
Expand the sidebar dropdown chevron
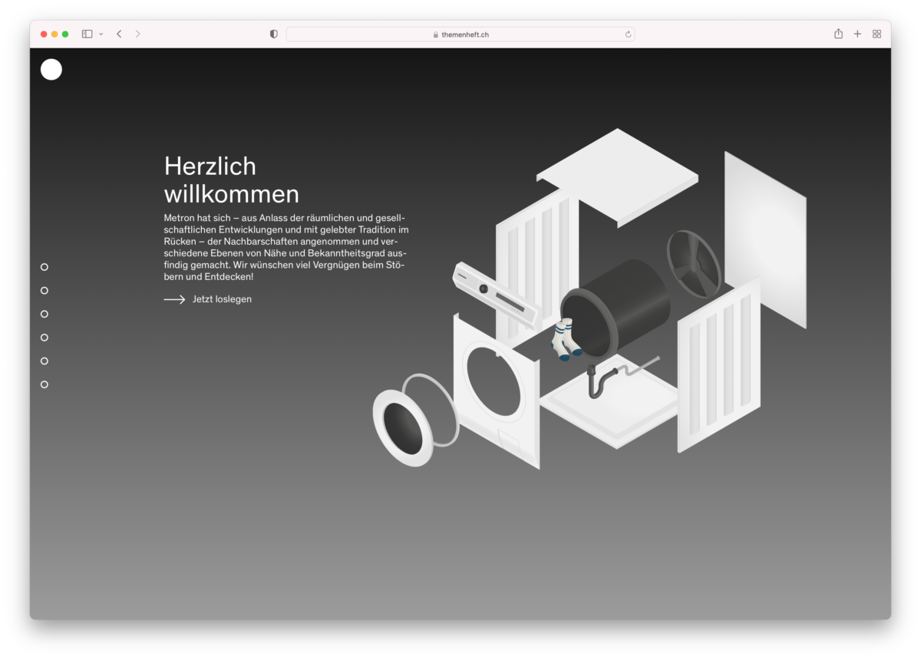coord(101,35)
